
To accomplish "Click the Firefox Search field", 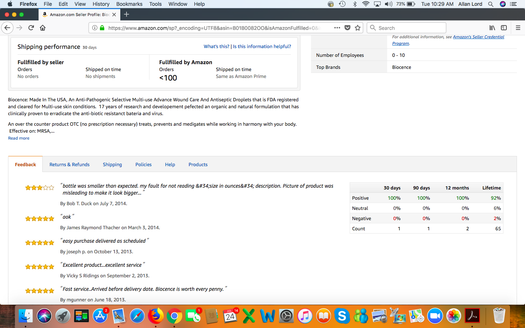I will pyautogui.click(x=407, y=28).
